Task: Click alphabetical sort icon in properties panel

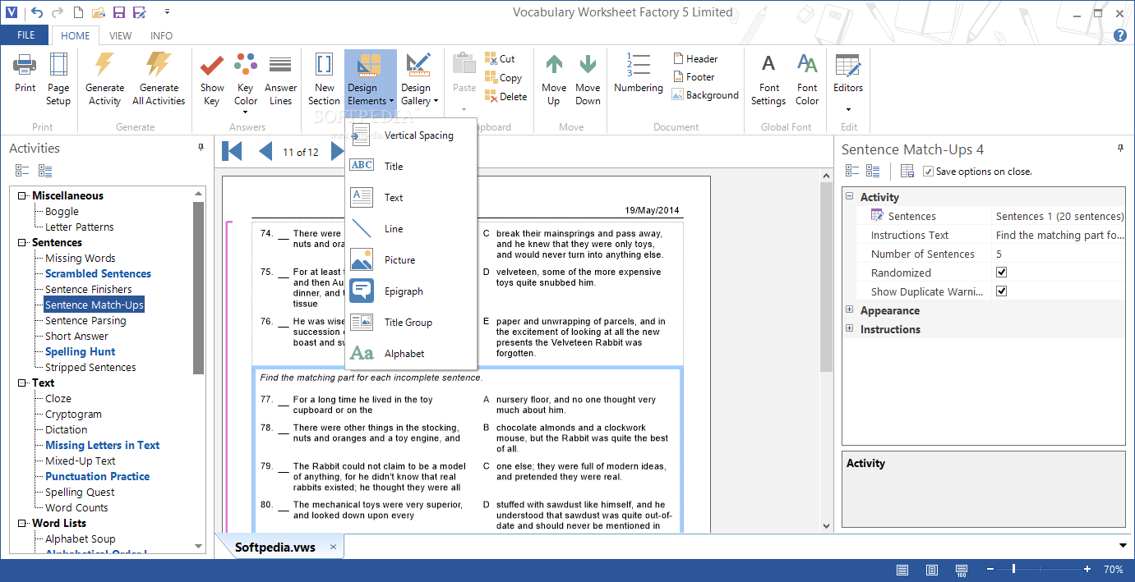Action: (x=872, y=171)
